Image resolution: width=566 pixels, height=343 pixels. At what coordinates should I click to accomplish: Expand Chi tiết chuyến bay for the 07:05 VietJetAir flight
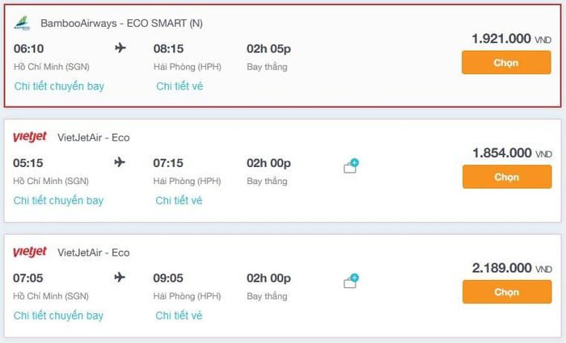pos(59,316)
